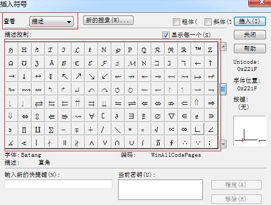
Task: Choose the double-struck R symbol
Action: (183, 50)
